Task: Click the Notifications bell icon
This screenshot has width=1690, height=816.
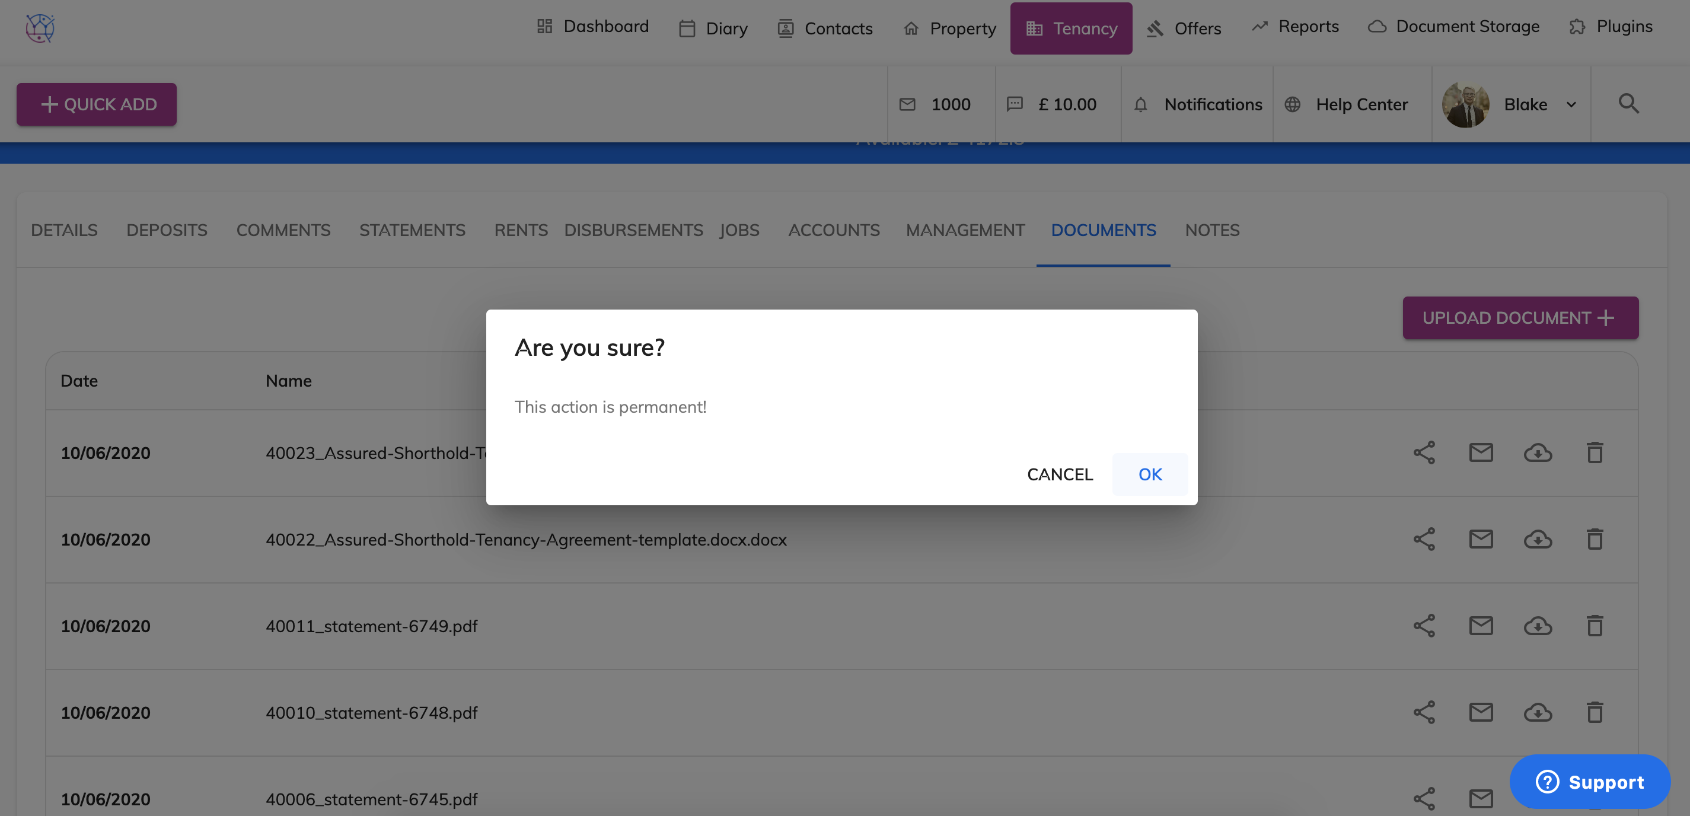Action: point(1141,104)
